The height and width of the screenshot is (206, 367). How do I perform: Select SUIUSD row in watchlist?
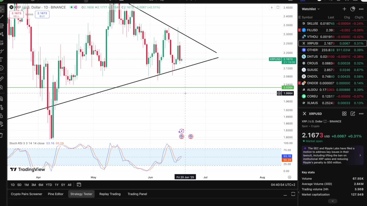point(333,70)
